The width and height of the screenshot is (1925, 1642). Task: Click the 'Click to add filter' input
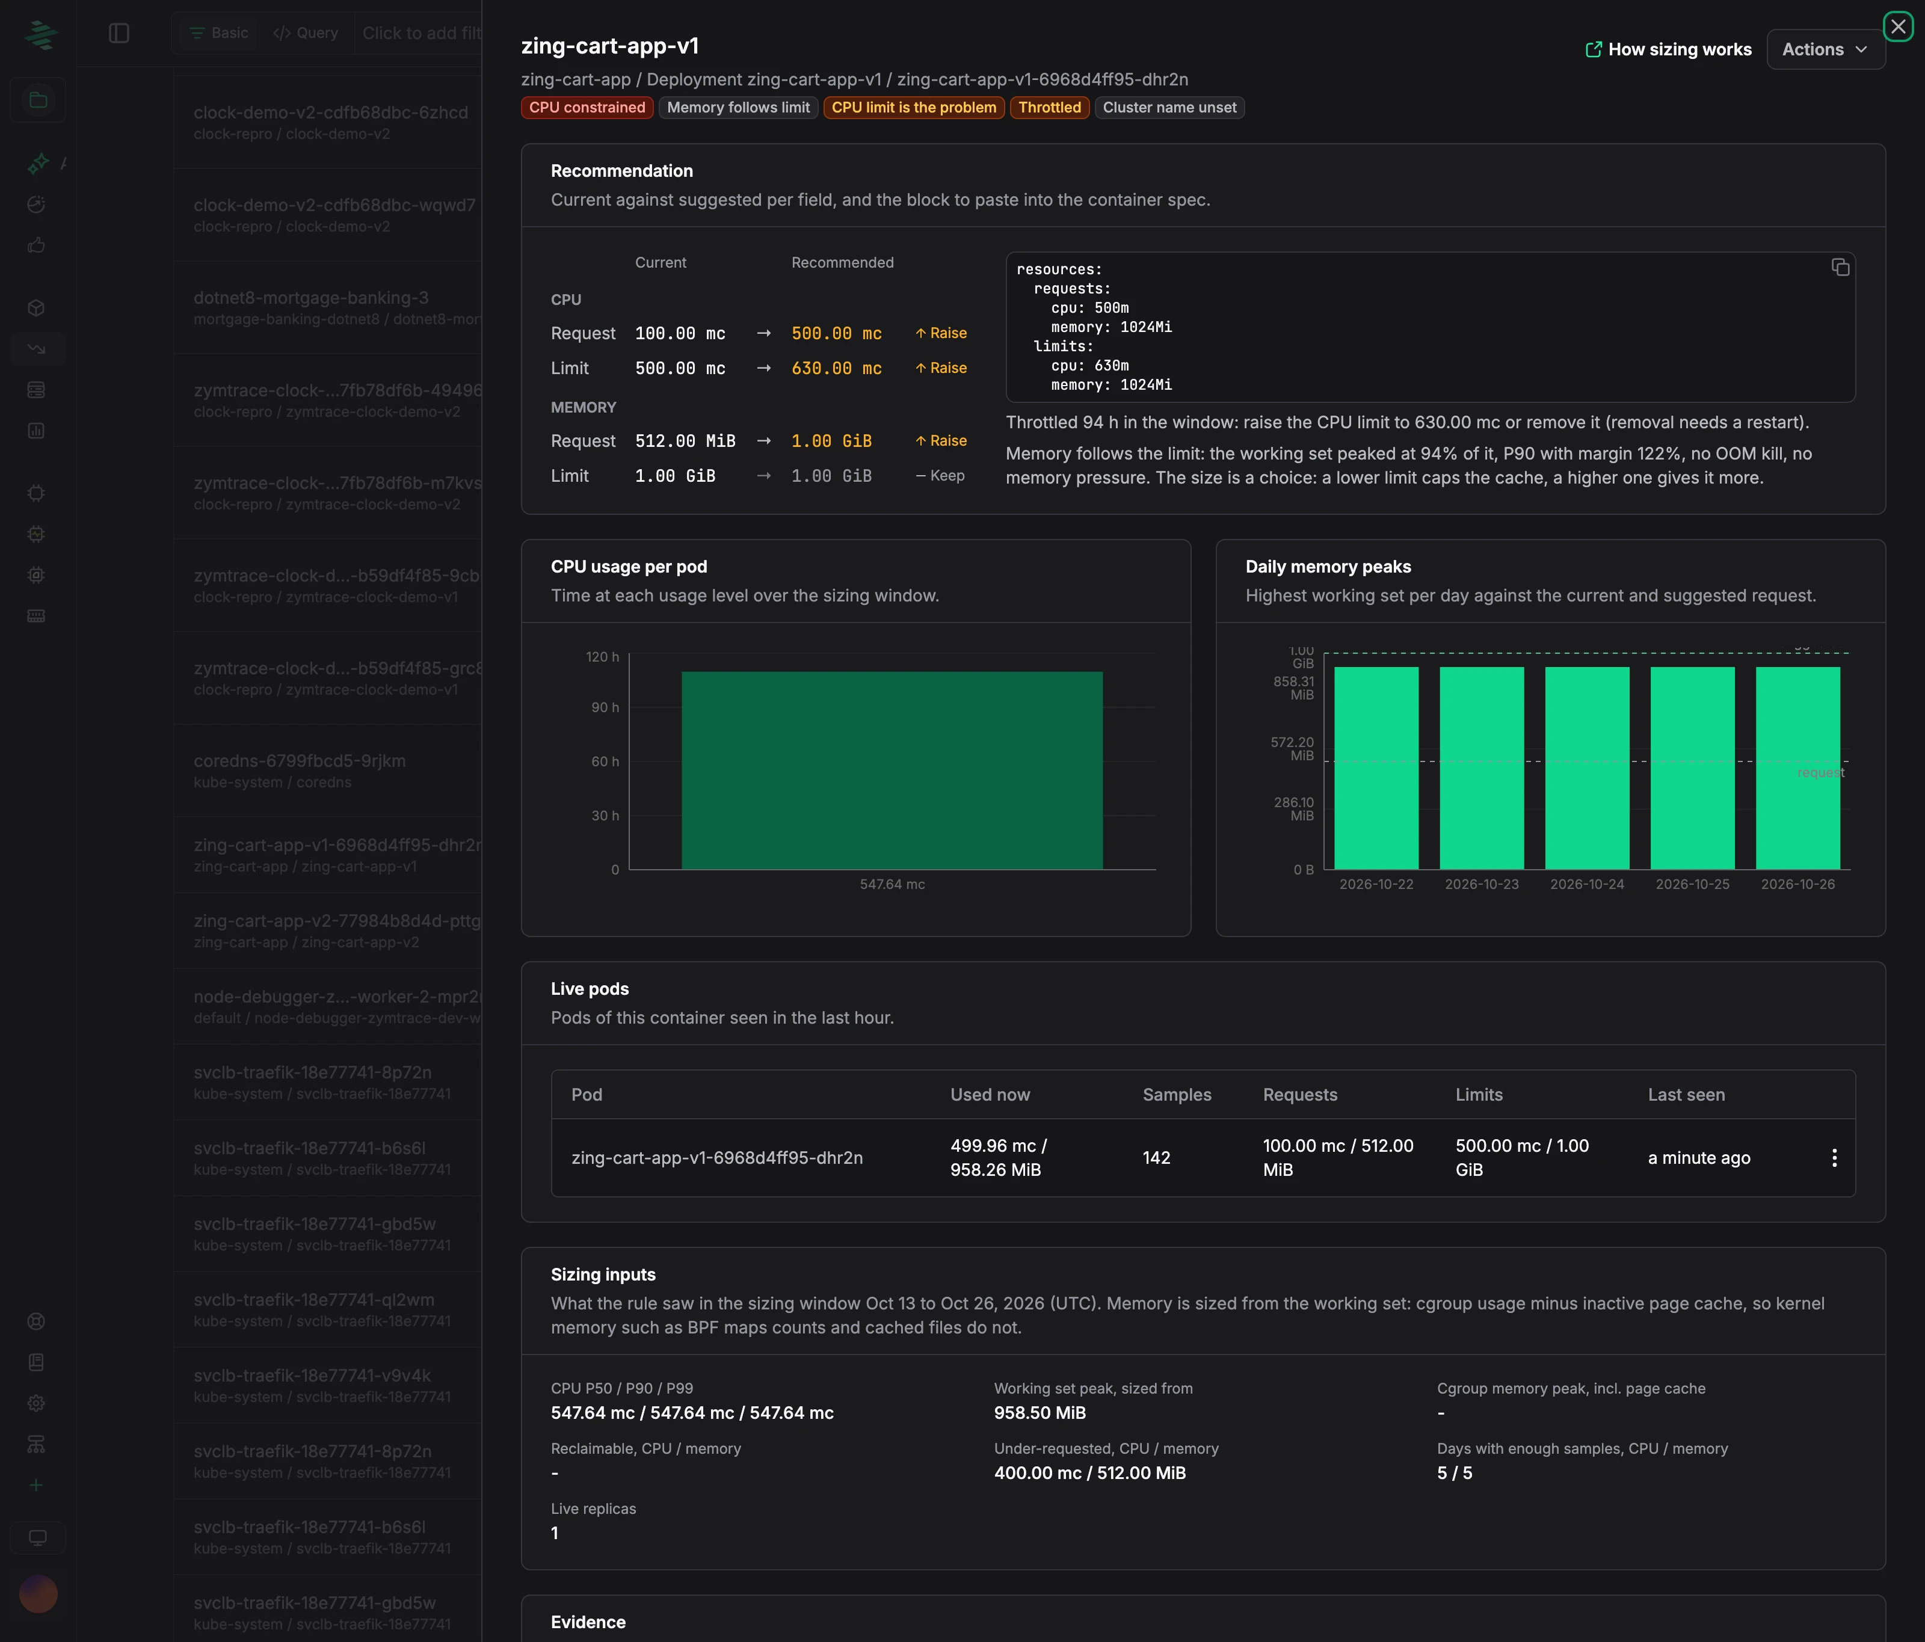[x=421, y=34]
